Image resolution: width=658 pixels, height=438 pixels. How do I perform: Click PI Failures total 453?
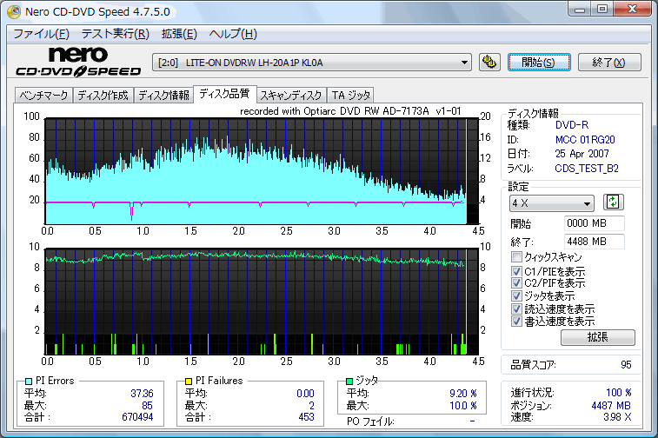coord(306,417)
